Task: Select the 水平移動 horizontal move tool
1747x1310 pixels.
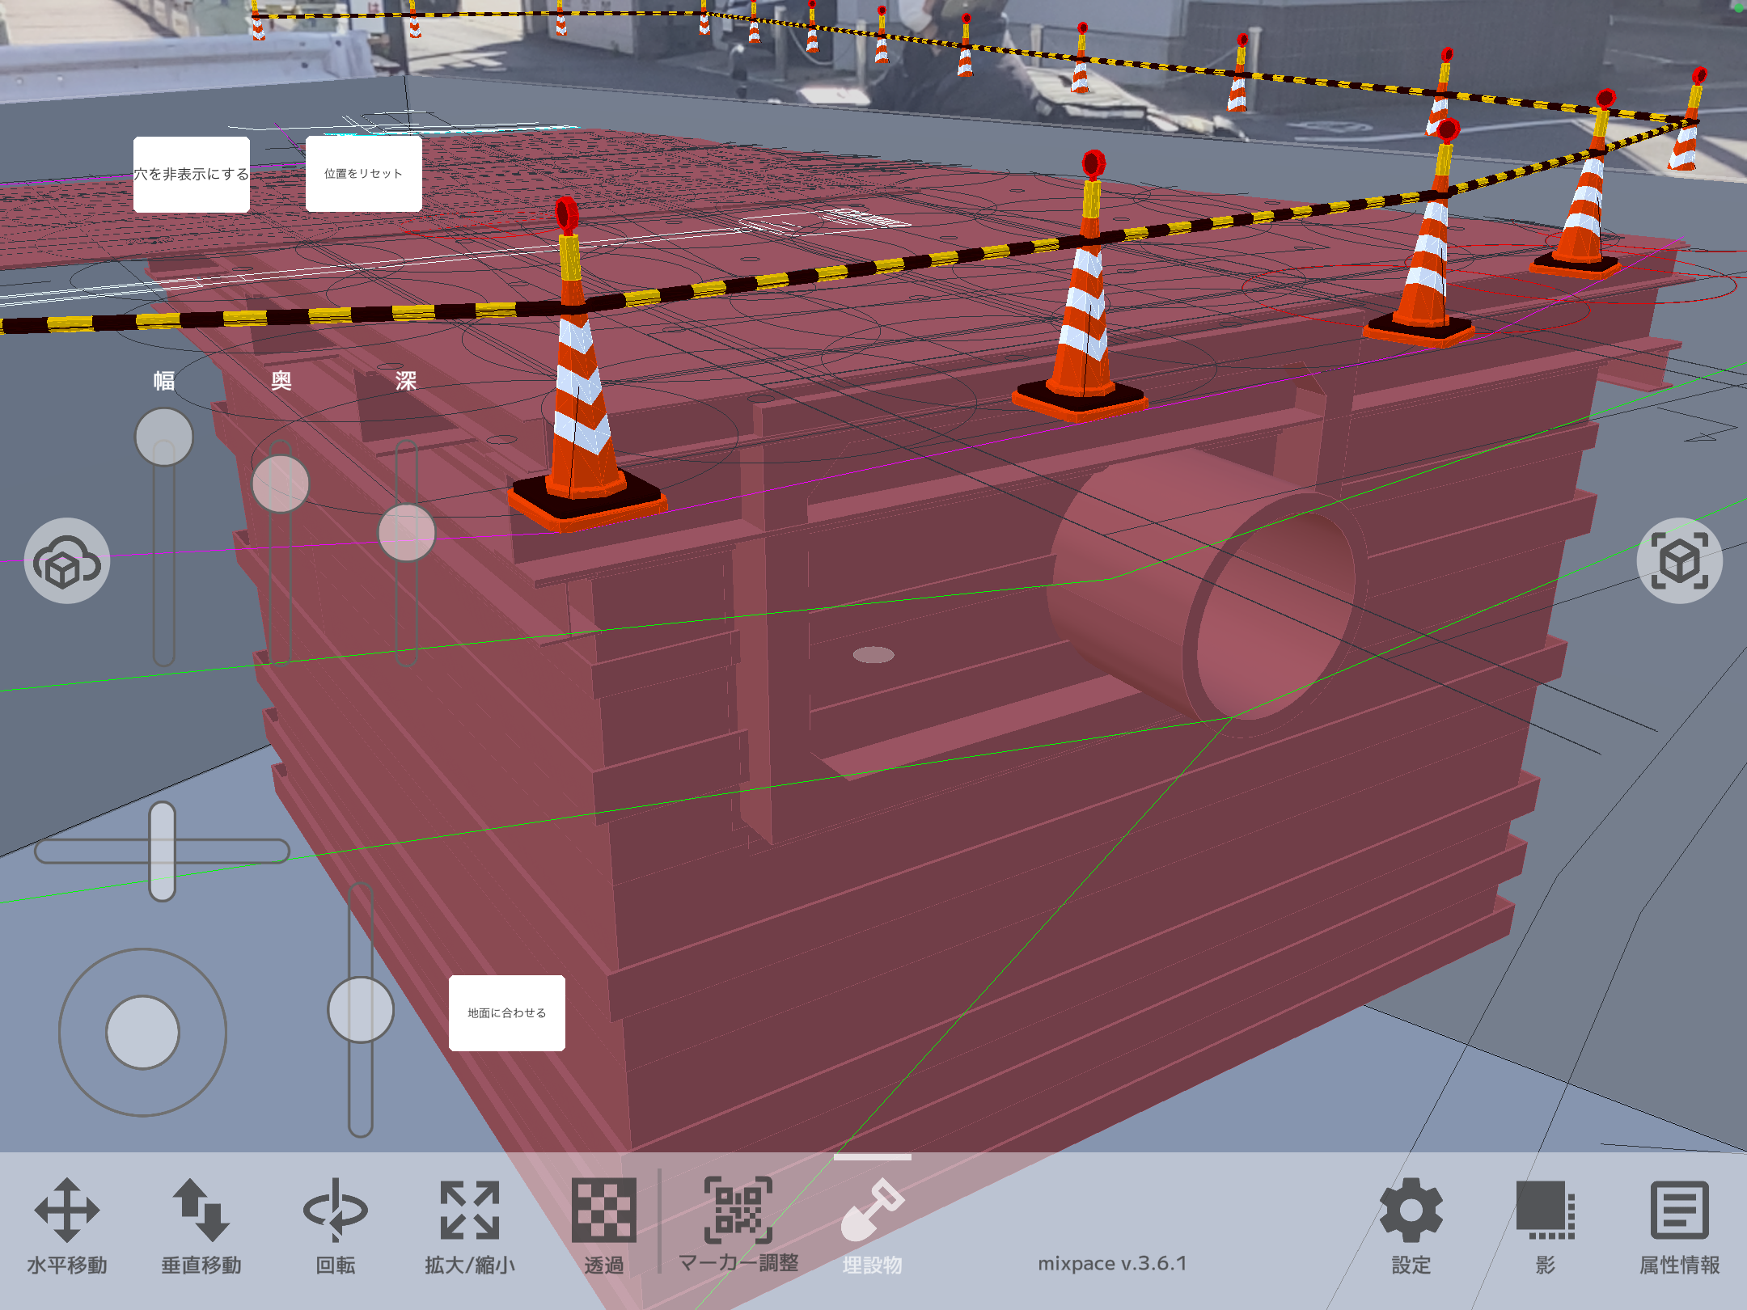Action: pyautogui.click(x=67, y=1227)
